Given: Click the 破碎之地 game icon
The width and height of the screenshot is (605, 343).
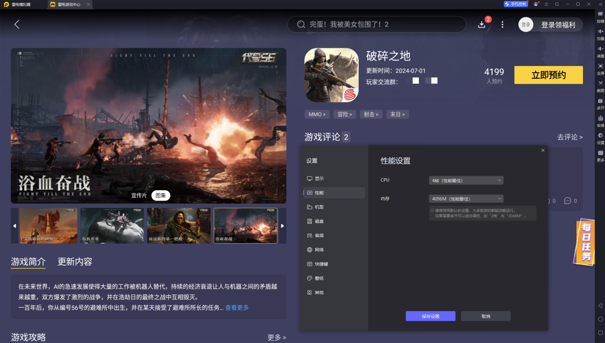Looking at the screenshot, I should click(x=331, y=75).
